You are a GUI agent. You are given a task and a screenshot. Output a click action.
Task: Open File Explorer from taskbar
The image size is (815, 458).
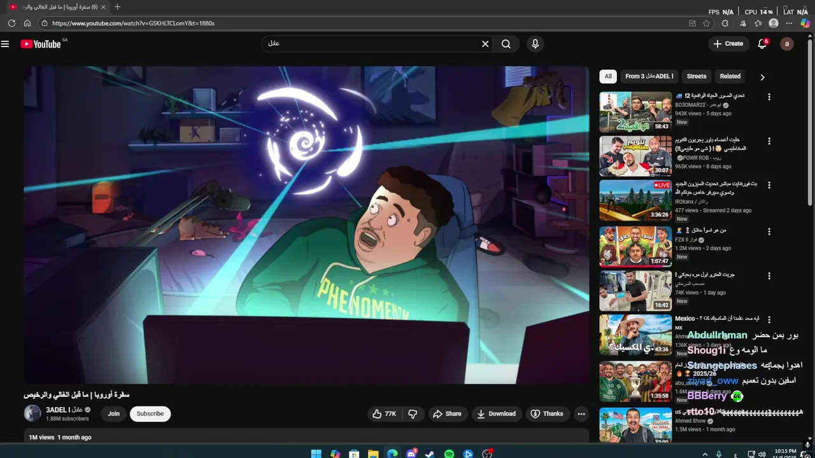click(373, 454)
